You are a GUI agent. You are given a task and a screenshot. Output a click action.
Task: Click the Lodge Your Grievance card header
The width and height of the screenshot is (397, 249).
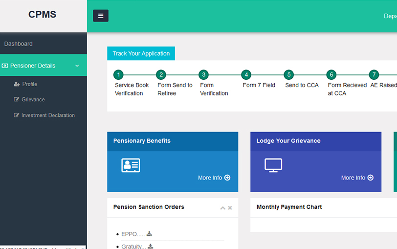click(316, 141)
